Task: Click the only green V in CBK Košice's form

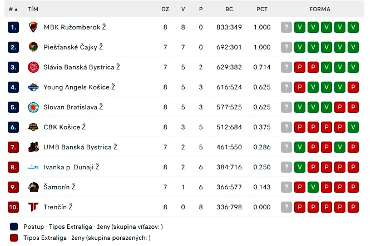Action: (x=353, y=127)
